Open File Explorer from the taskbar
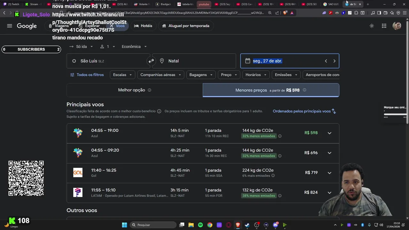Image resolution: width=409 pixels, height=230 pixels. coord(191,225)
